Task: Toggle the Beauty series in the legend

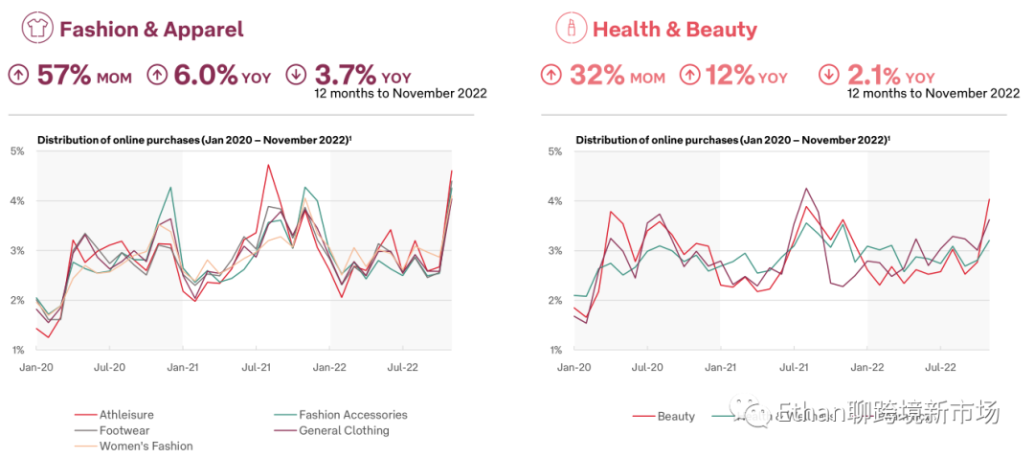Action: [676, 416]
